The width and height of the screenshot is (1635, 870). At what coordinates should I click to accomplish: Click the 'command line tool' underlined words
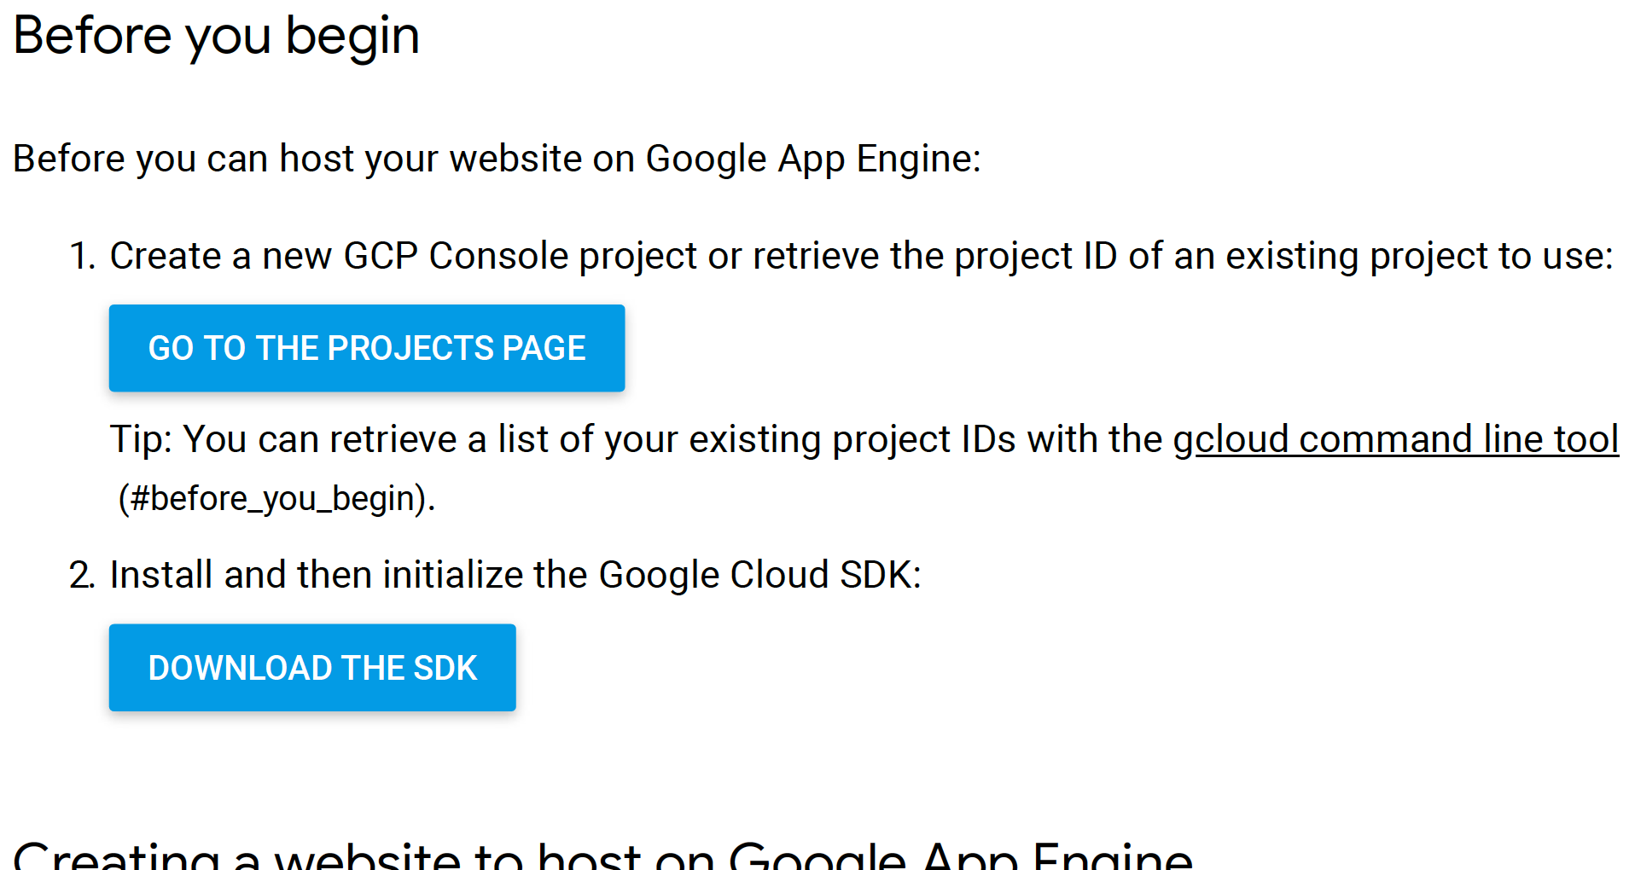[1459, 439]
